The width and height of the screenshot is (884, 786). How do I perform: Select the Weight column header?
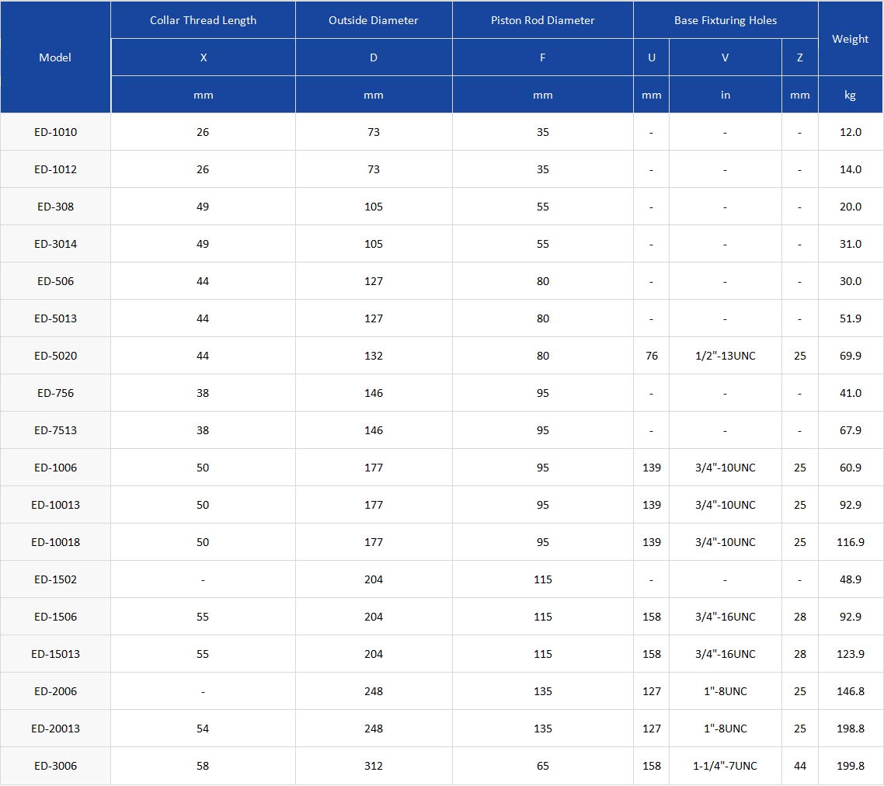click(850, 39)
